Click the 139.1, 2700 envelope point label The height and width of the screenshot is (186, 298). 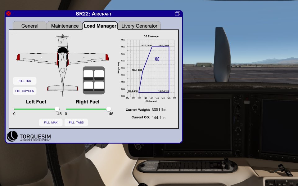pos(137,70)
